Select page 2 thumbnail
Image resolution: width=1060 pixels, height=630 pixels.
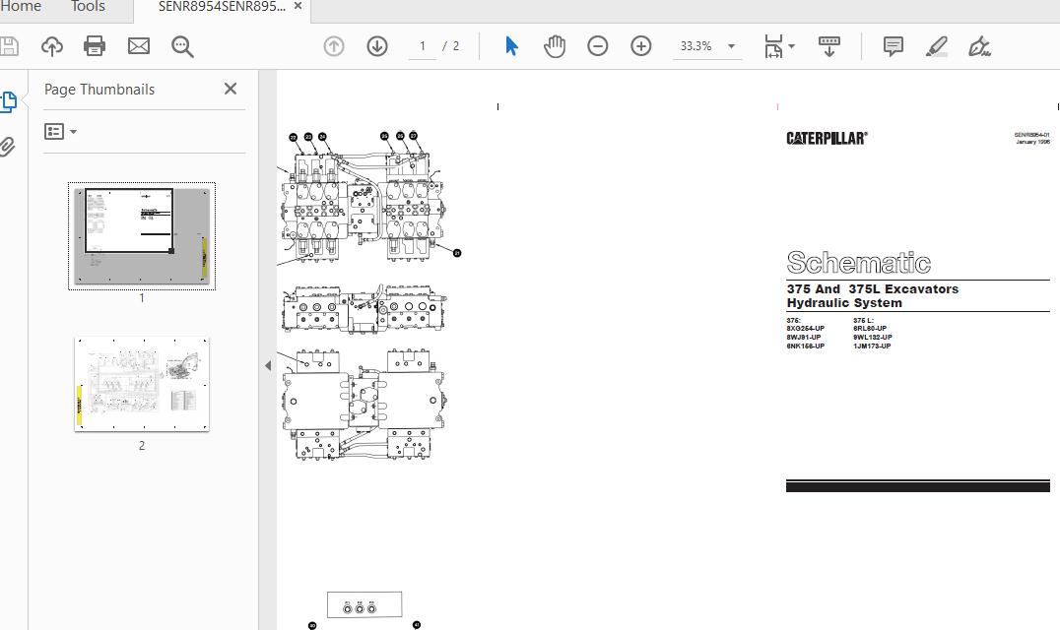141,384
